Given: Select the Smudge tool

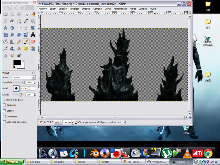Looking at the screenshot, I should click(12, 56).
